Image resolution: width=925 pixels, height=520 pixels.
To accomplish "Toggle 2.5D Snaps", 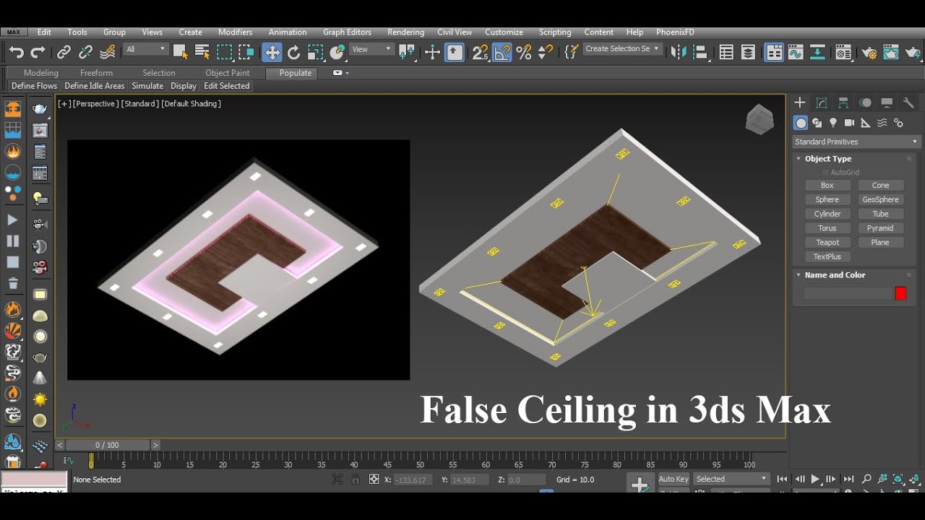I will point(480,52).
